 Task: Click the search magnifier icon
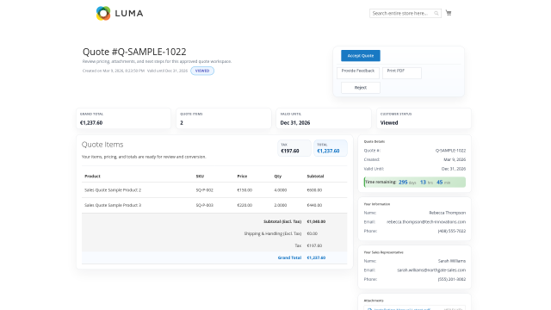pos(436,14)
